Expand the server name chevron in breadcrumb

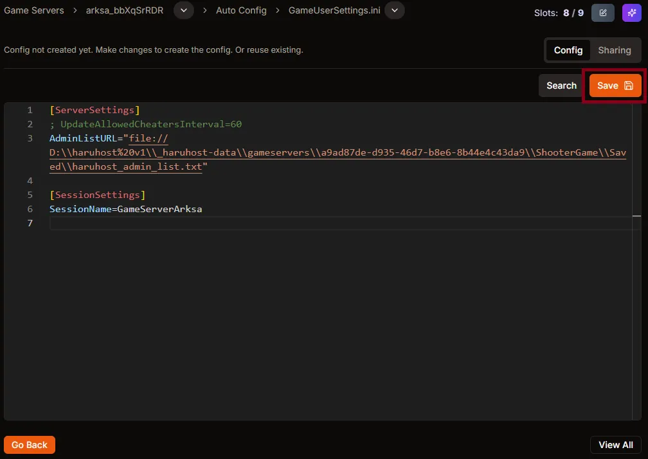(x=183, y=10)
